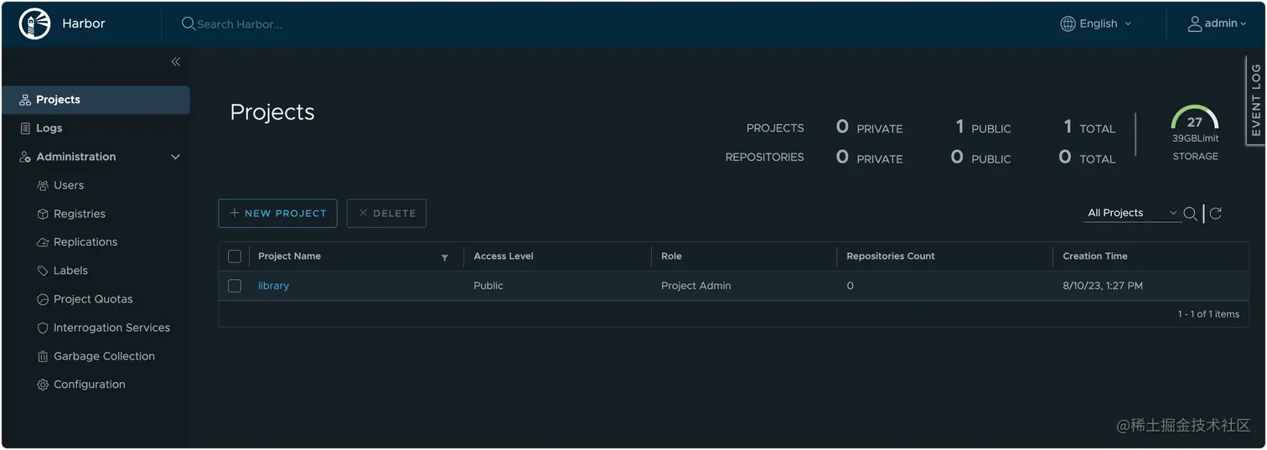
Task: Sort by Access Level column header
Action: point(504,256)
